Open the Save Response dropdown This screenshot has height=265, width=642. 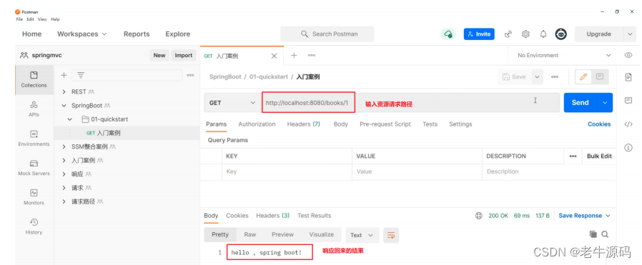tap(584, 216)
